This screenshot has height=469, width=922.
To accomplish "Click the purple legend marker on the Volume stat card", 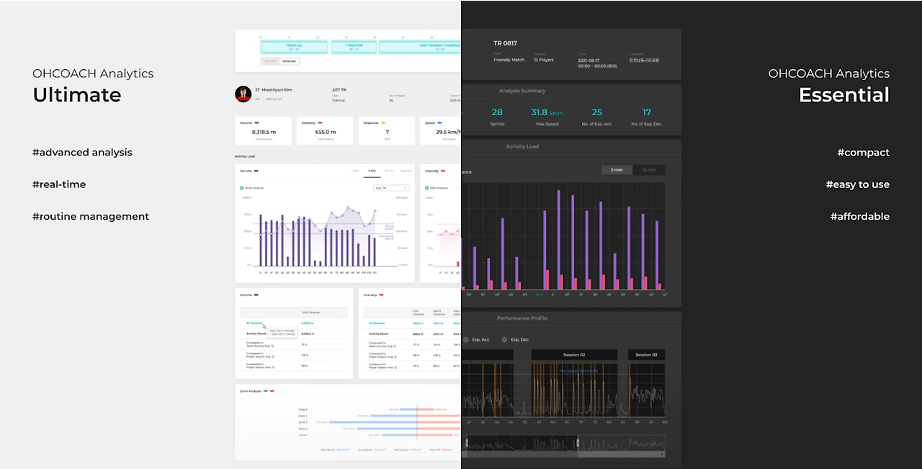I will pyautogui.click(x=256, y=122).
